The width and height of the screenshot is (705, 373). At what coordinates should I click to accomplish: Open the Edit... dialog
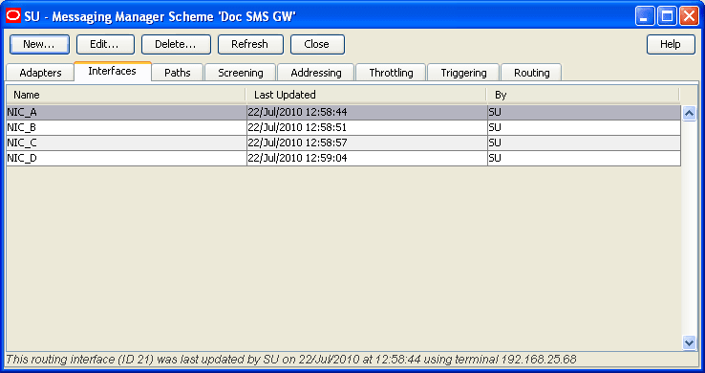[105, 44]
